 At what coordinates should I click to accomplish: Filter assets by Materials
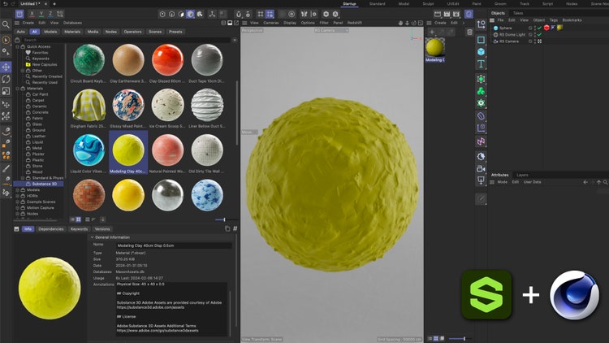click(72, 32)
